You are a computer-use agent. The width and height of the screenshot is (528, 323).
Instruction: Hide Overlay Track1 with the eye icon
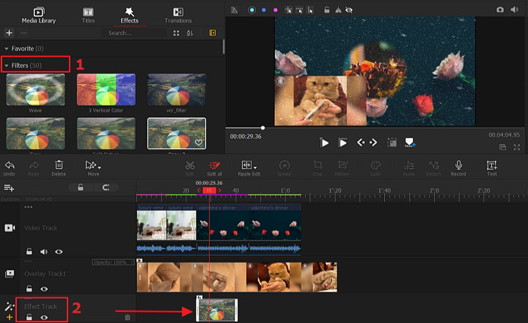[x=44, y=289]
